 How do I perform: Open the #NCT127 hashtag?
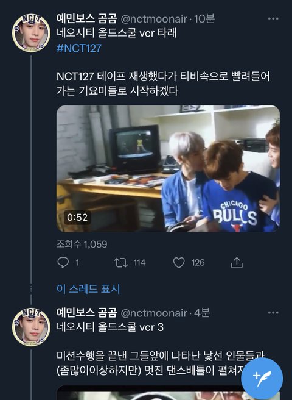pos(79,48)
